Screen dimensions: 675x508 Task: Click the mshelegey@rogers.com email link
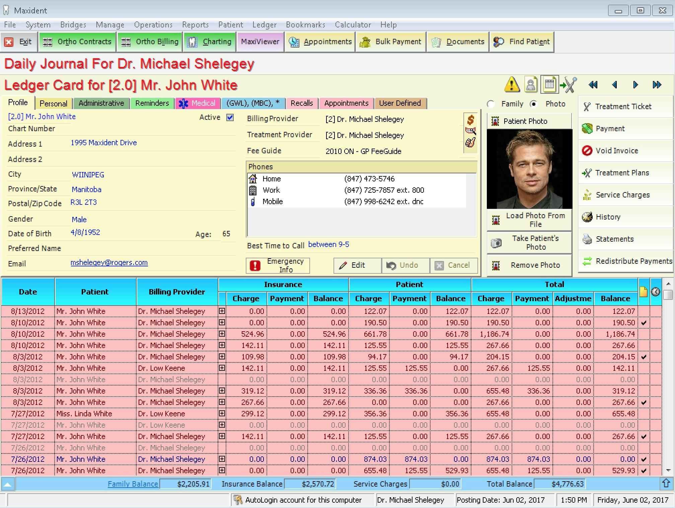[x=108, y=262]
